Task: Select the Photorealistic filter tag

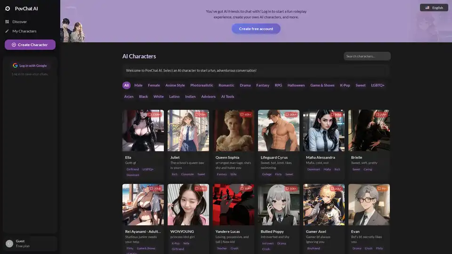Action: coord(202,85)
